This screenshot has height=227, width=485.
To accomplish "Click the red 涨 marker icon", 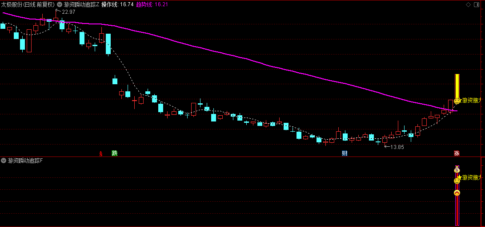I will pos(457,153).
